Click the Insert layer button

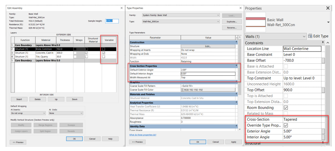coord(19,99)
